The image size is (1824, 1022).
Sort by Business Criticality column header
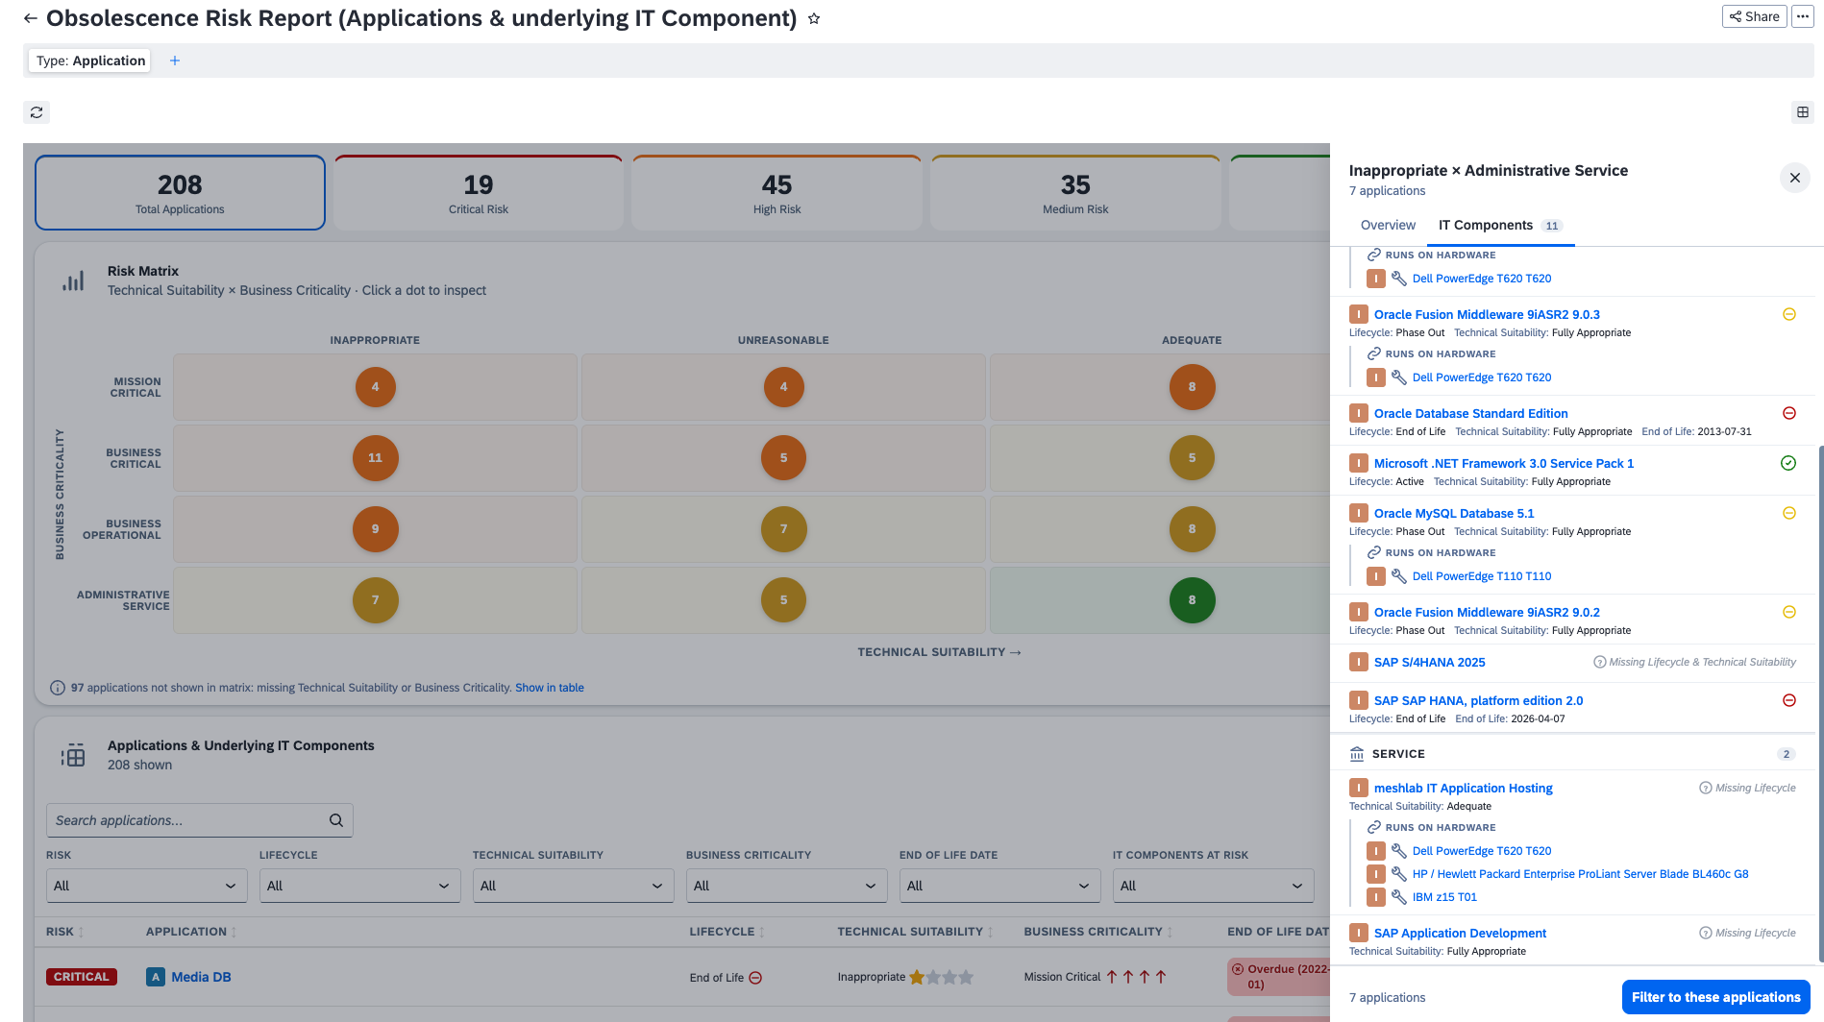(x=1098, y=932)
